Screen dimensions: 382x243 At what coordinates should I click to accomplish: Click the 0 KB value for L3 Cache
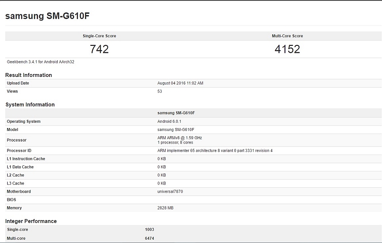162,183
